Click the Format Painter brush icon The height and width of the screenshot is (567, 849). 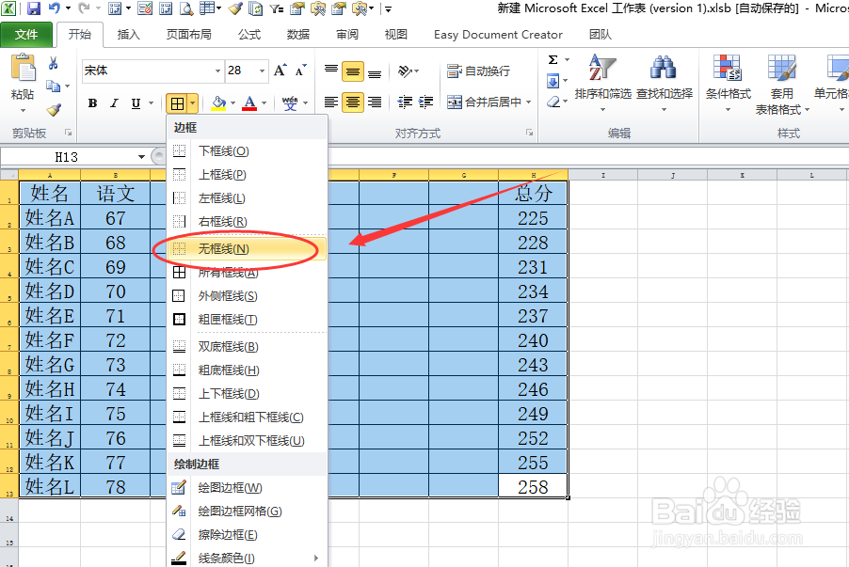54,110
